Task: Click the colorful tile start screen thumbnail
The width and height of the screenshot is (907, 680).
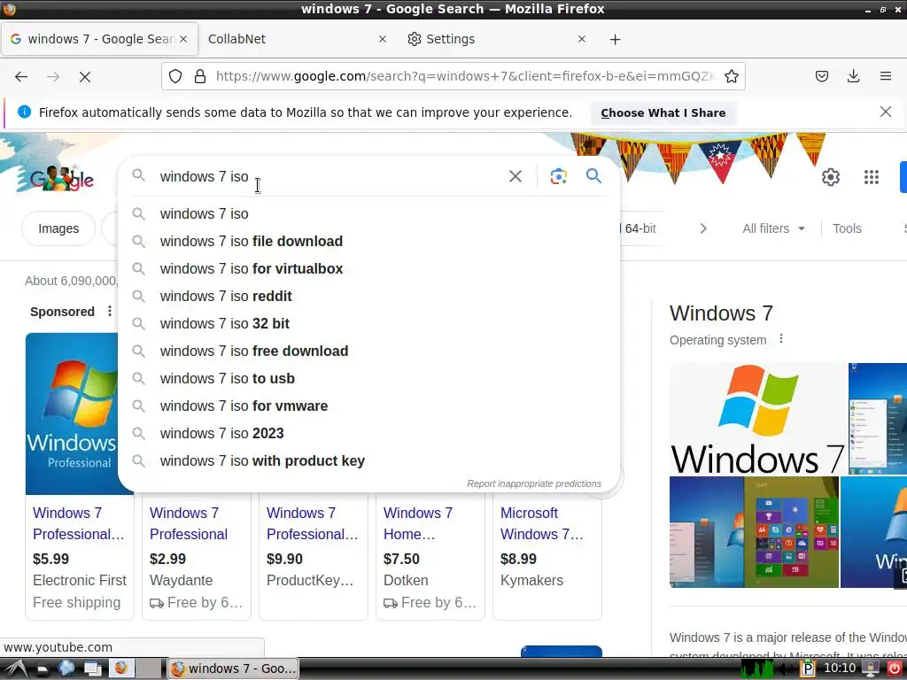Action: click(x=791, y=532)
